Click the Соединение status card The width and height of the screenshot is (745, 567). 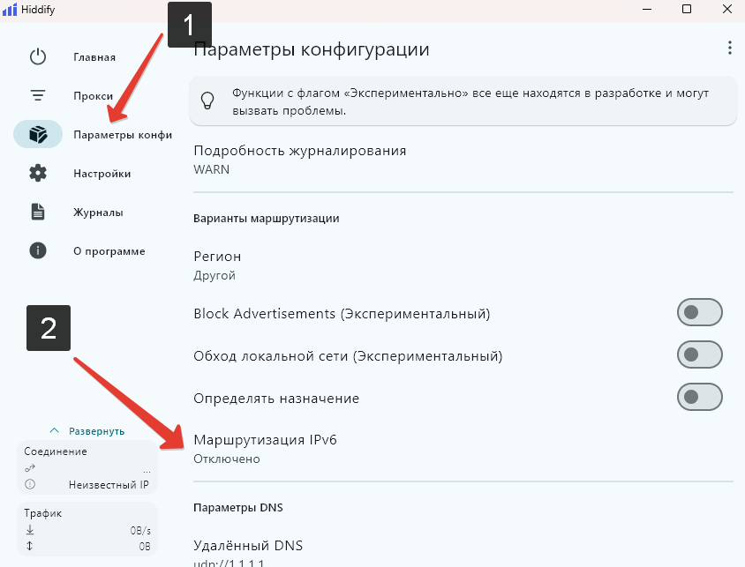click(x=87, y=467)
